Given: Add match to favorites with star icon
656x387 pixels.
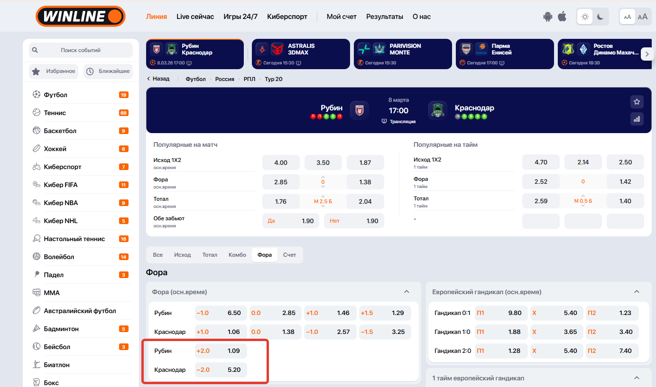Looking at the screenshot, I should pos(637,101).
